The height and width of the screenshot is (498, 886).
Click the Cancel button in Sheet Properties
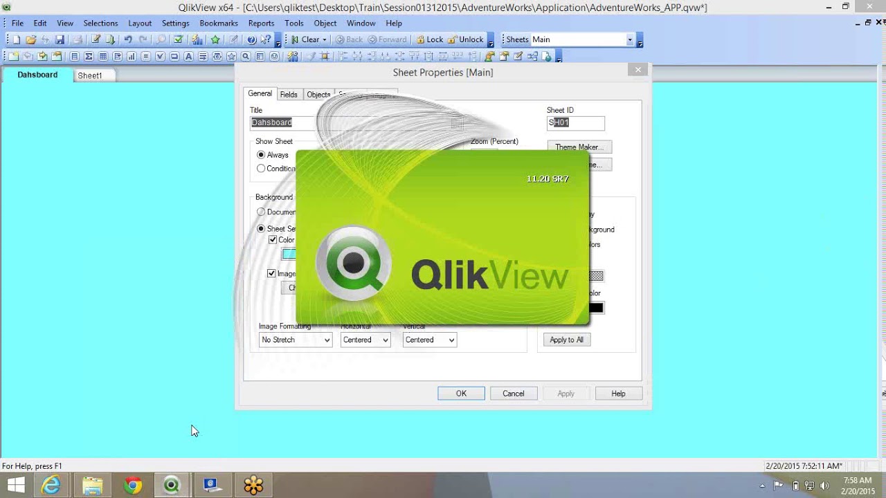pyautogui.click(x=514, y=394)
